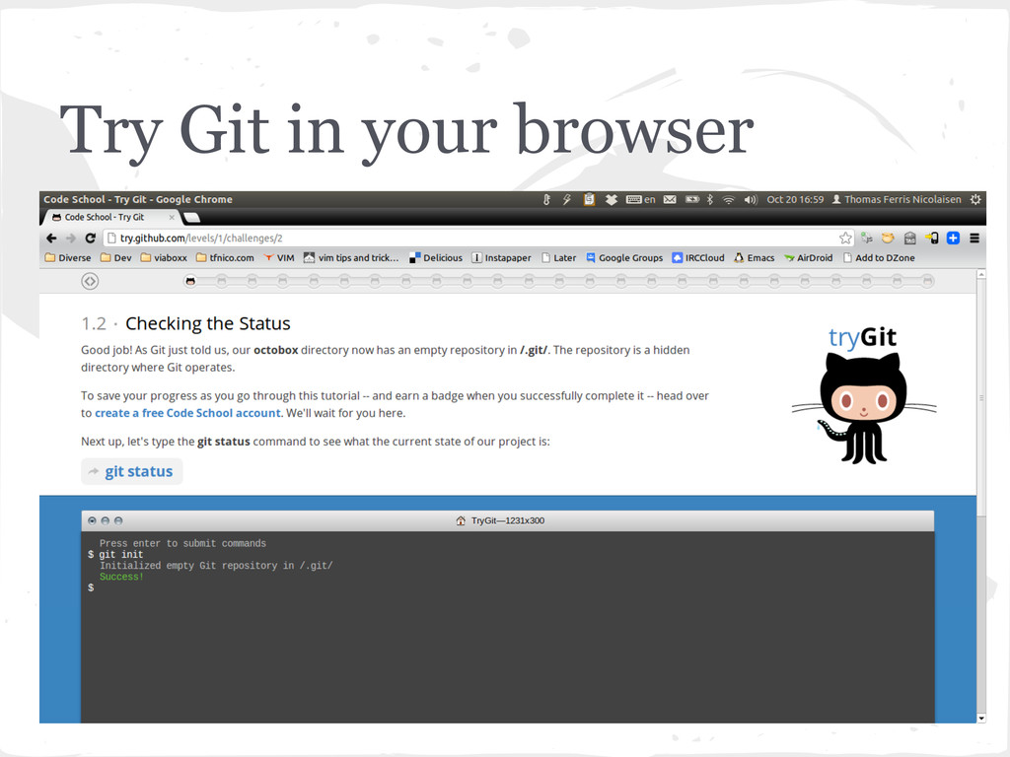Open the mail envelope indicator
This screenshot has height=757, width=1010.
[x=670, y=199]
